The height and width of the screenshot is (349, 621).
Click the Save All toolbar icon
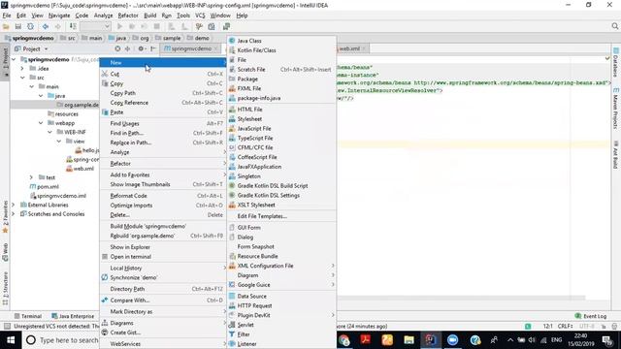(x=18, y=26)
